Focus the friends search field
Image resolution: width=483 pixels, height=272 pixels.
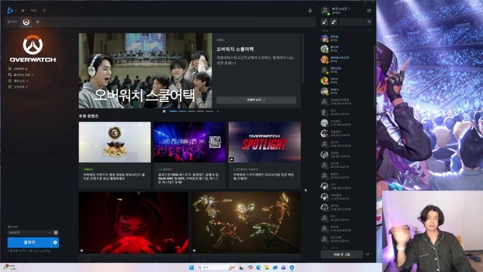click(355, 22)
